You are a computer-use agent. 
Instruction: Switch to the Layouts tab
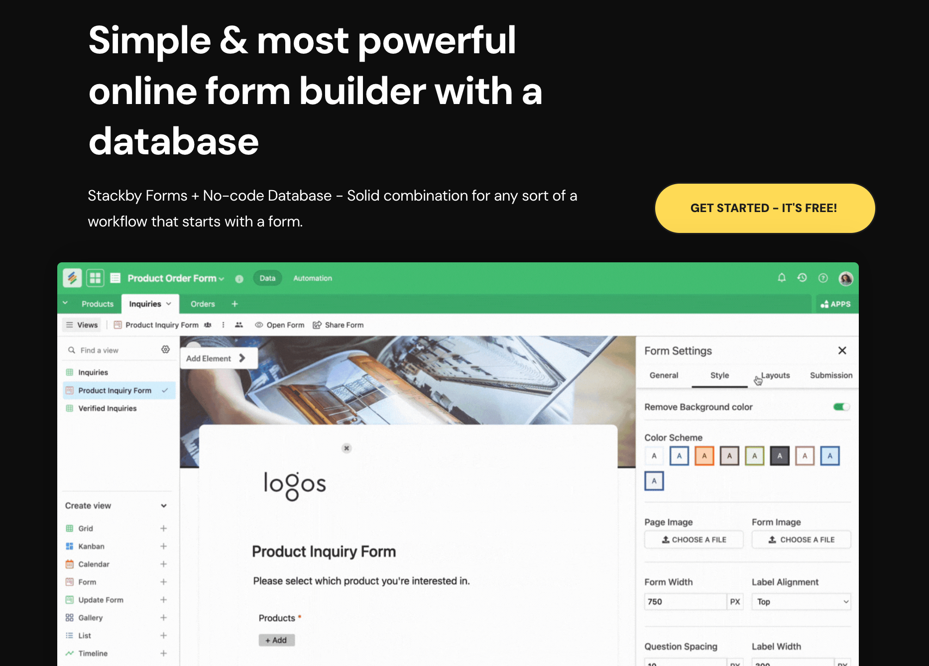(775, 375)
